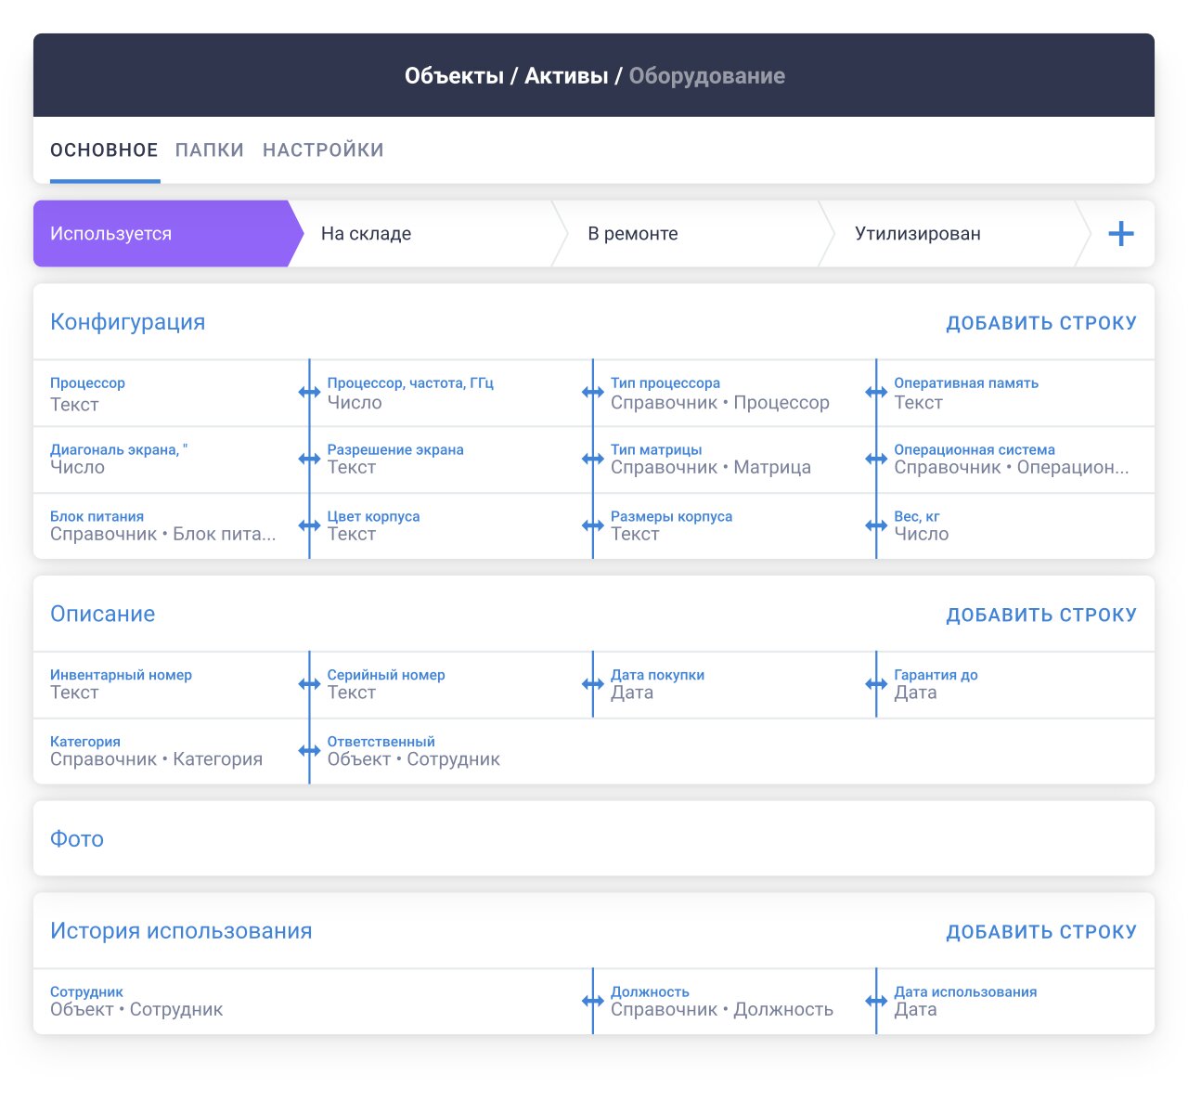Click the plus icon to add status
This screenshot has height=1101, width=1188.
click(1120, 234)
